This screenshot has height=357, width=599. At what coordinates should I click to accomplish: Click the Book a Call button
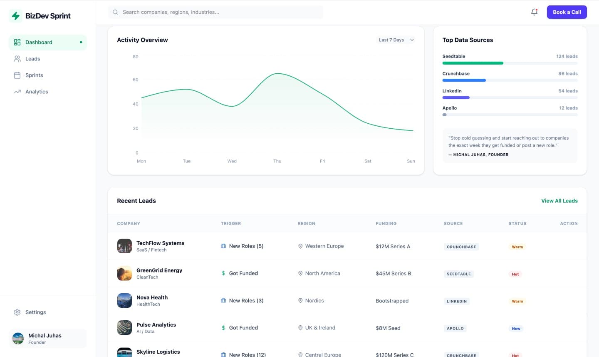pyautogui.click(x=567, y=12)
